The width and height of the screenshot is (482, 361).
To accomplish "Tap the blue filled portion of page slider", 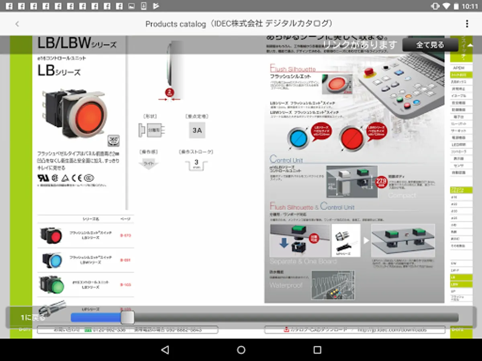I will pos(96,318).
